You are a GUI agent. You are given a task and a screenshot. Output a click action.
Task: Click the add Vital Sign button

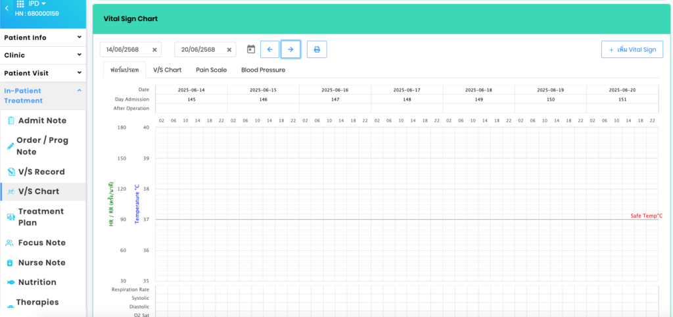click(632, 49)
